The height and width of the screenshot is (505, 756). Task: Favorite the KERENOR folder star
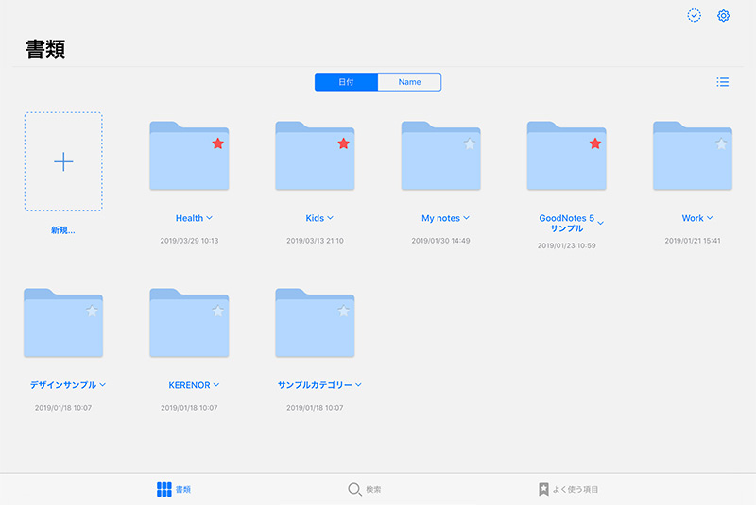pos(218,311)
